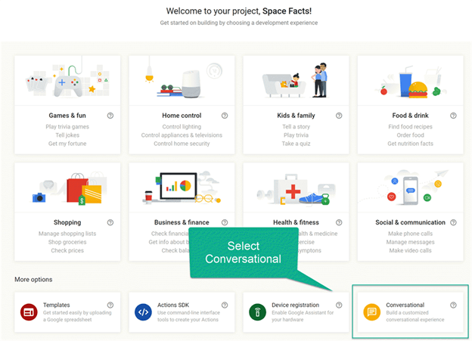The image size is (472, 341).
Task: Click 'Tell a story' text
Action: [296, 127]
